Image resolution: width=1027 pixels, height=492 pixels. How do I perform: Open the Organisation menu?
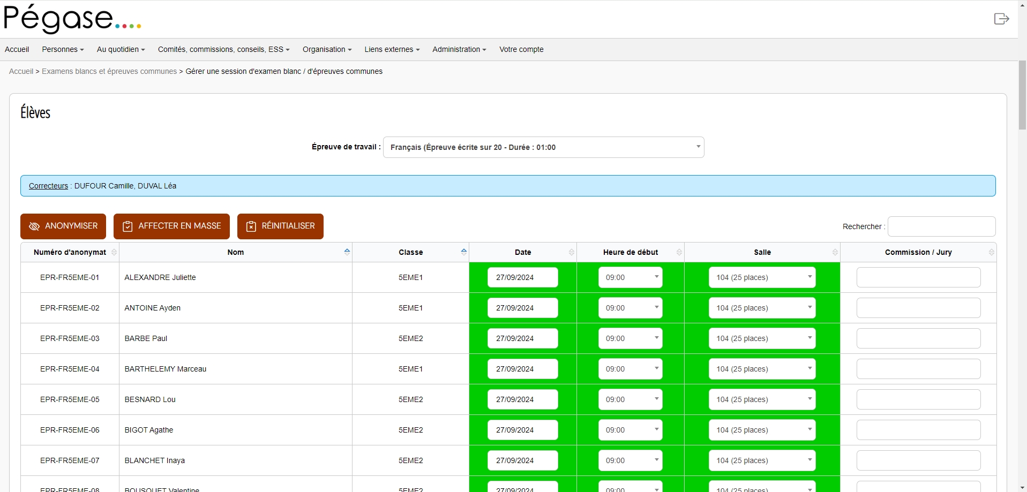[x=327, y=49]
